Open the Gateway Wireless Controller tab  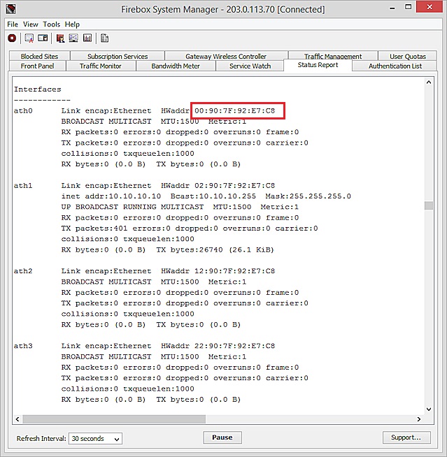(226, 56)
